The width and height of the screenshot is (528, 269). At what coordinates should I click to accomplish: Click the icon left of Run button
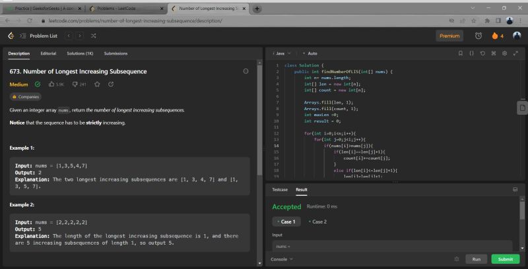(457, 259)
